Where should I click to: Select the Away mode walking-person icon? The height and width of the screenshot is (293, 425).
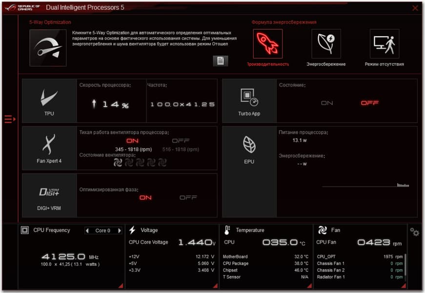click(385, 43)
